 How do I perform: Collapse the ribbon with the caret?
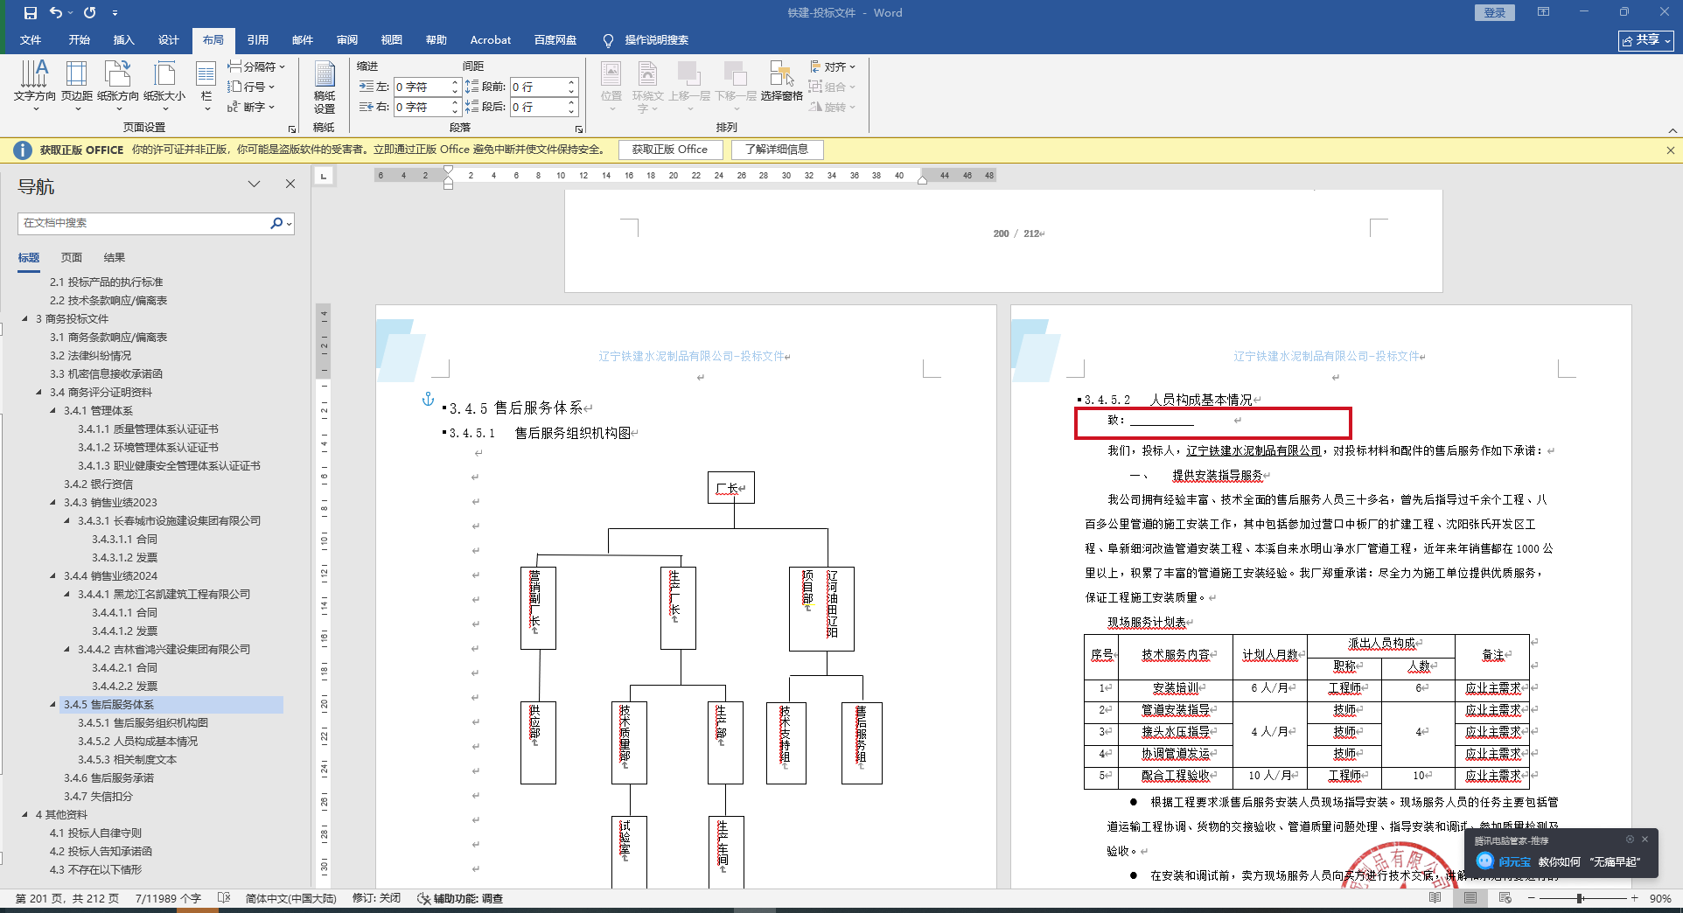[x=1673, y=131]
